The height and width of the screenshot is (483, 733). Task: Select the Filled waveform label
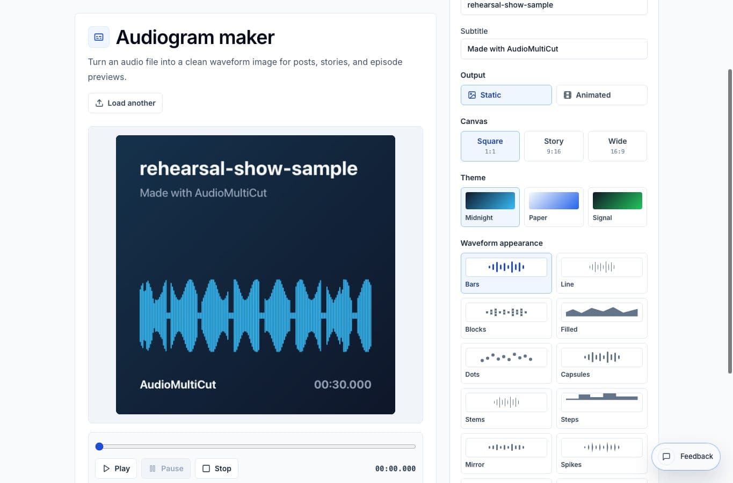point(569,330)
